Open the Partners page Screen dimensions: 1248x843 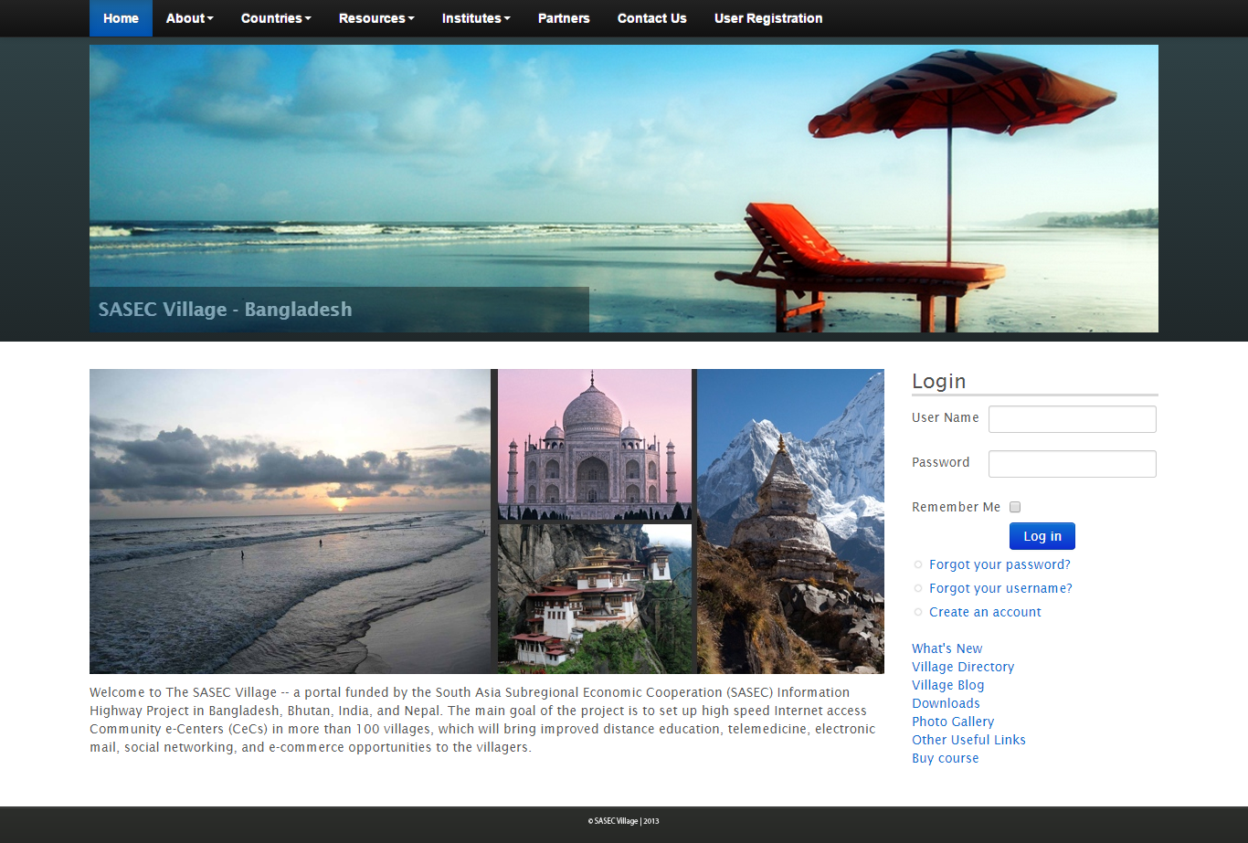pos(564,18)
